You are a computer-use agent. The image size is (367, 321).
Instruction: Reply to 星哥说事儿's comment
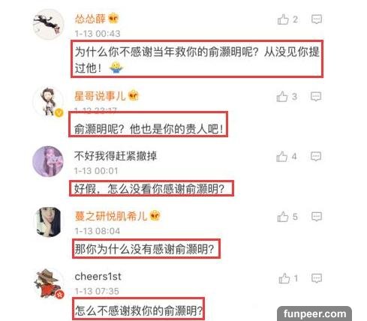click(x=316, y=97)
